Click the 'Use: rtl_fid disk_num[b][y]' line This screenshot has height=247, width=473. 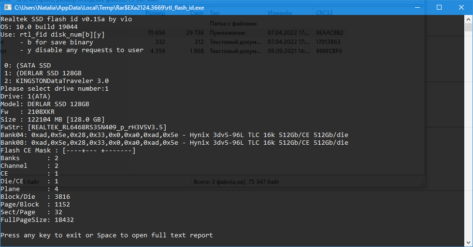[x=53, y=35]
